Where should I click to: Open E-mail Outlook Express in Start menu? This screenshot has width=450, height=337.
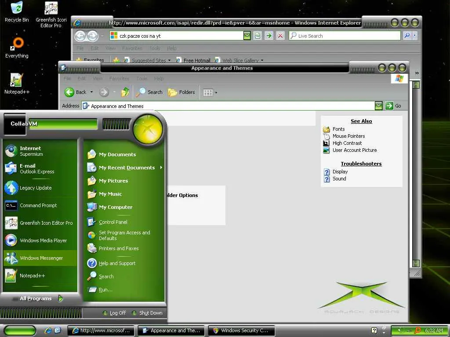point(40,168)
